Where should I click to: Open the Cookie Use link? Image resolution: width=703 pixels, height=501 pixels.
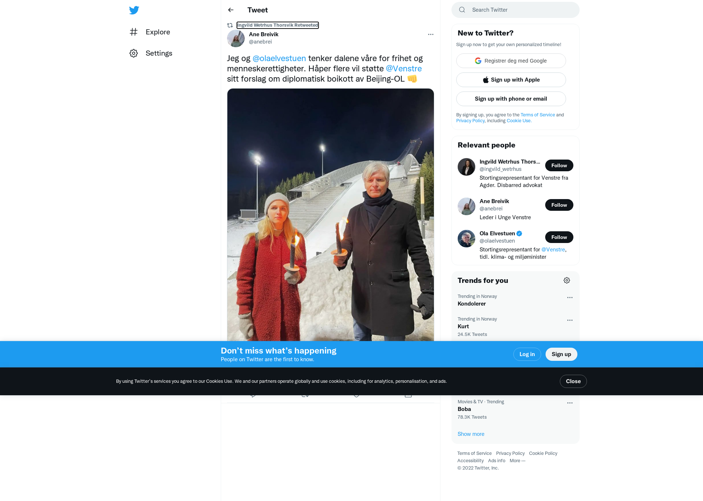click(519, 121)
